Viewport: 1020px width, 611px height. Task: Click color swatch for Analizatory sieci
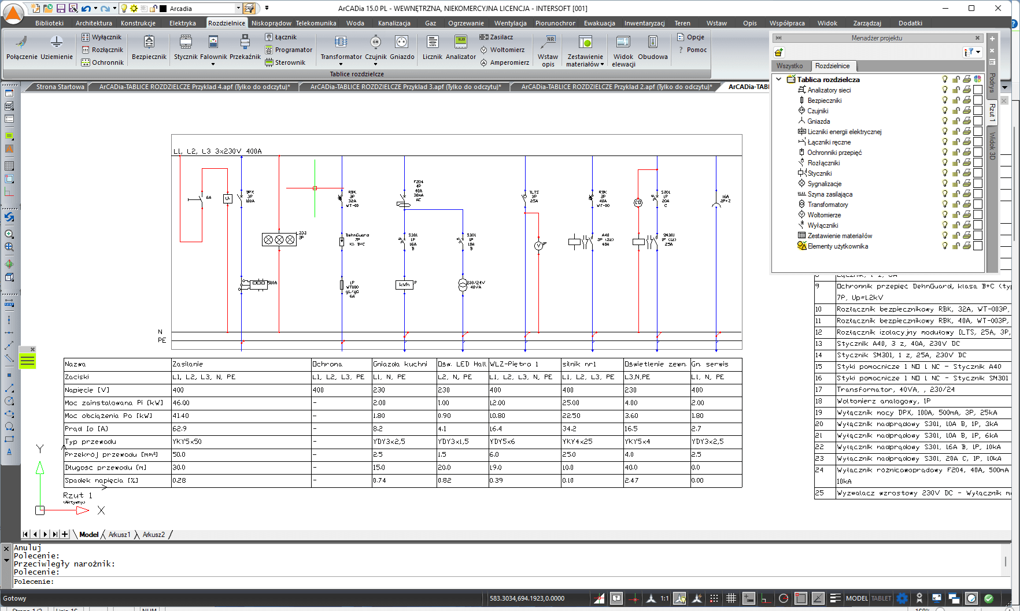[978, 90]
